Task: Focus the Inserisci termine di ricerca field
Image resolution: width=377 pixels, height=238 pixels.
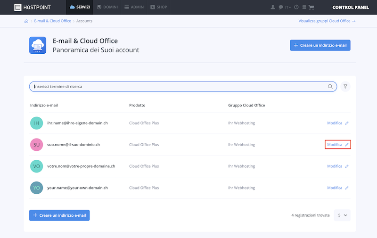Action: pos(183,87)
